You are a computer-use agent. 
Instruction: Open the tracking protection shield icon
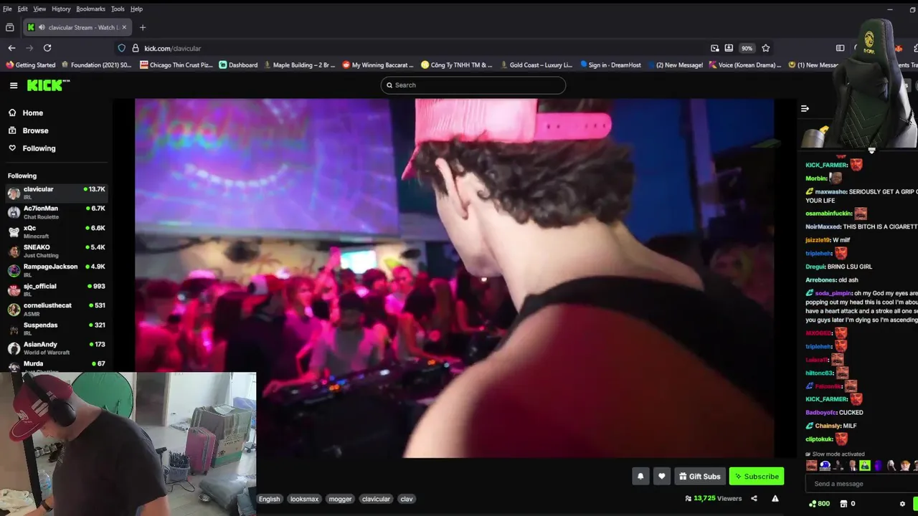coord(122,48)
